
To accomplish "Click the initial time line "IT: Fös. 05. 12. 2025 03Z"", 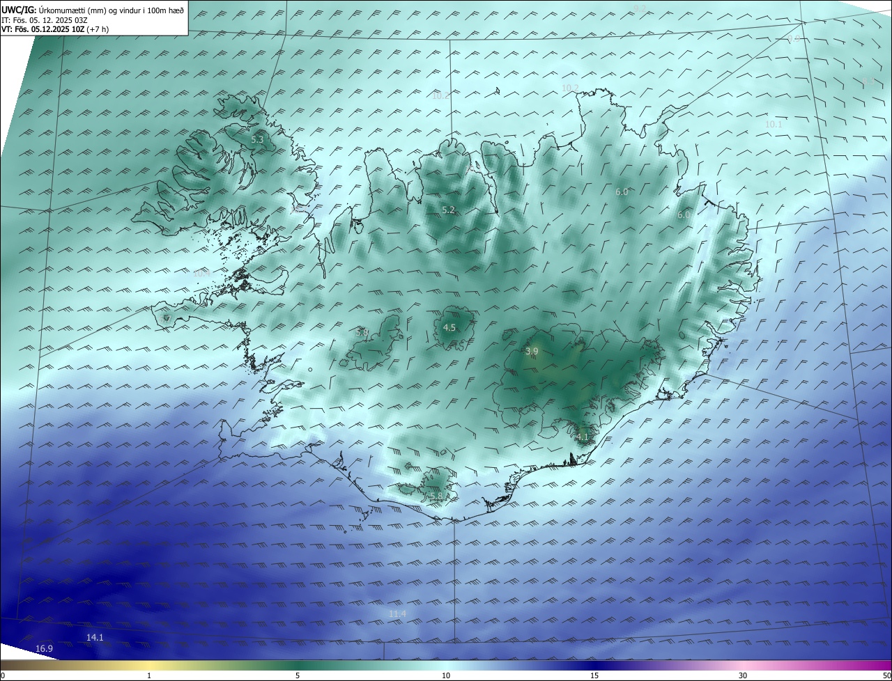I will tap(46, 19).
